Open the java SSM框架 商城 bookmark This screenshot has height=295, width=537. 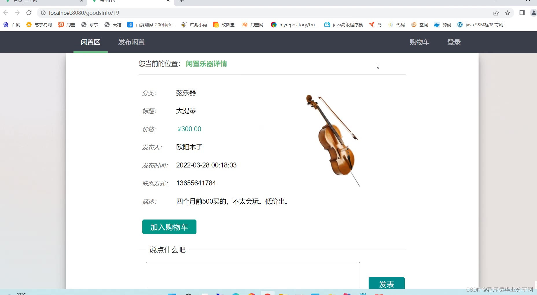click(x=482, y=25)
